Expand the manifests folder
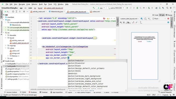Screen dimensions: 176x99 tap(4, 17)
